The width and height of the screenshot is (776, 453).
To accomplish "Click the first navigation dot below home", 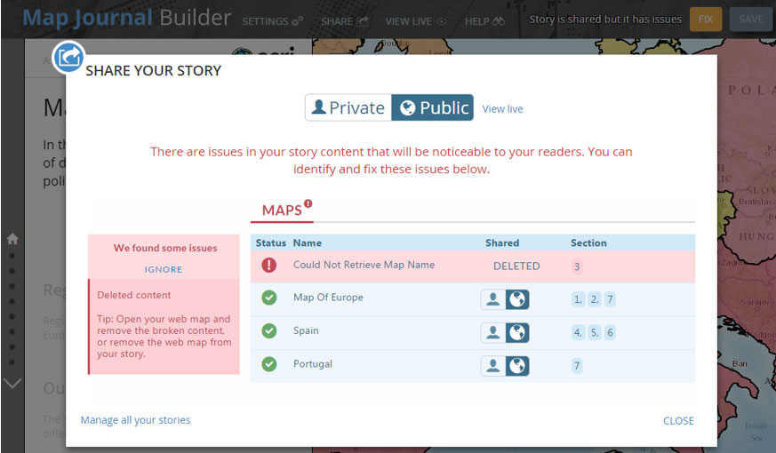I will 12,256.
